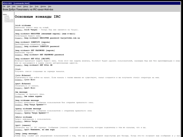Click the '/whois Vasya' example
The height and width of the screenshot is (137, 183).
click(x=30, y=121)
